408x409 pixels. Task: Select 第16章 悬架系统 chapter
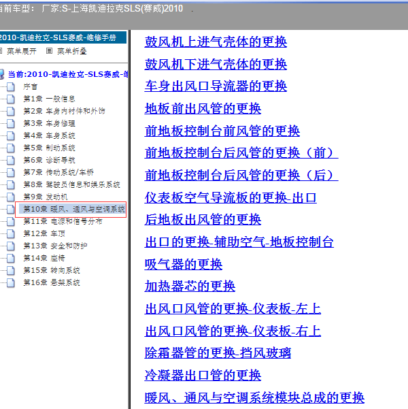pyautogui.click(x=52, y=282)
